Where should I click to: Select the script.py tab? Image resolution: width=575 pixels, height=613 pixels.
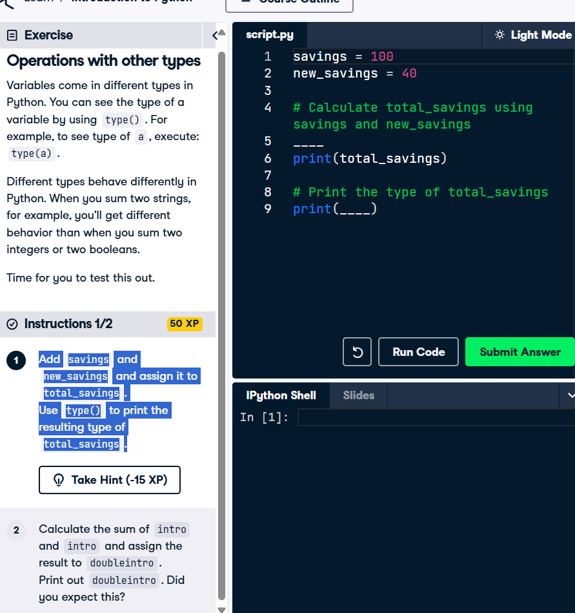point(269,34)
